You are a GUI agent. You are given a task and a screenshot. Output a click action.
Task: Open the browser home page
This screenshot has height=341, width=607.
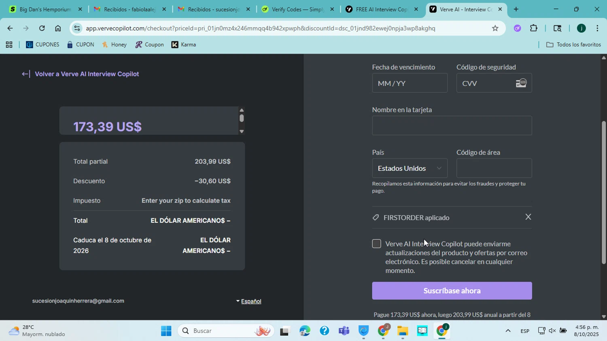58,28
